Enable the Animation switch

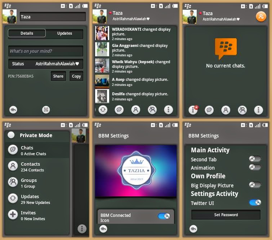click(255, 167)
